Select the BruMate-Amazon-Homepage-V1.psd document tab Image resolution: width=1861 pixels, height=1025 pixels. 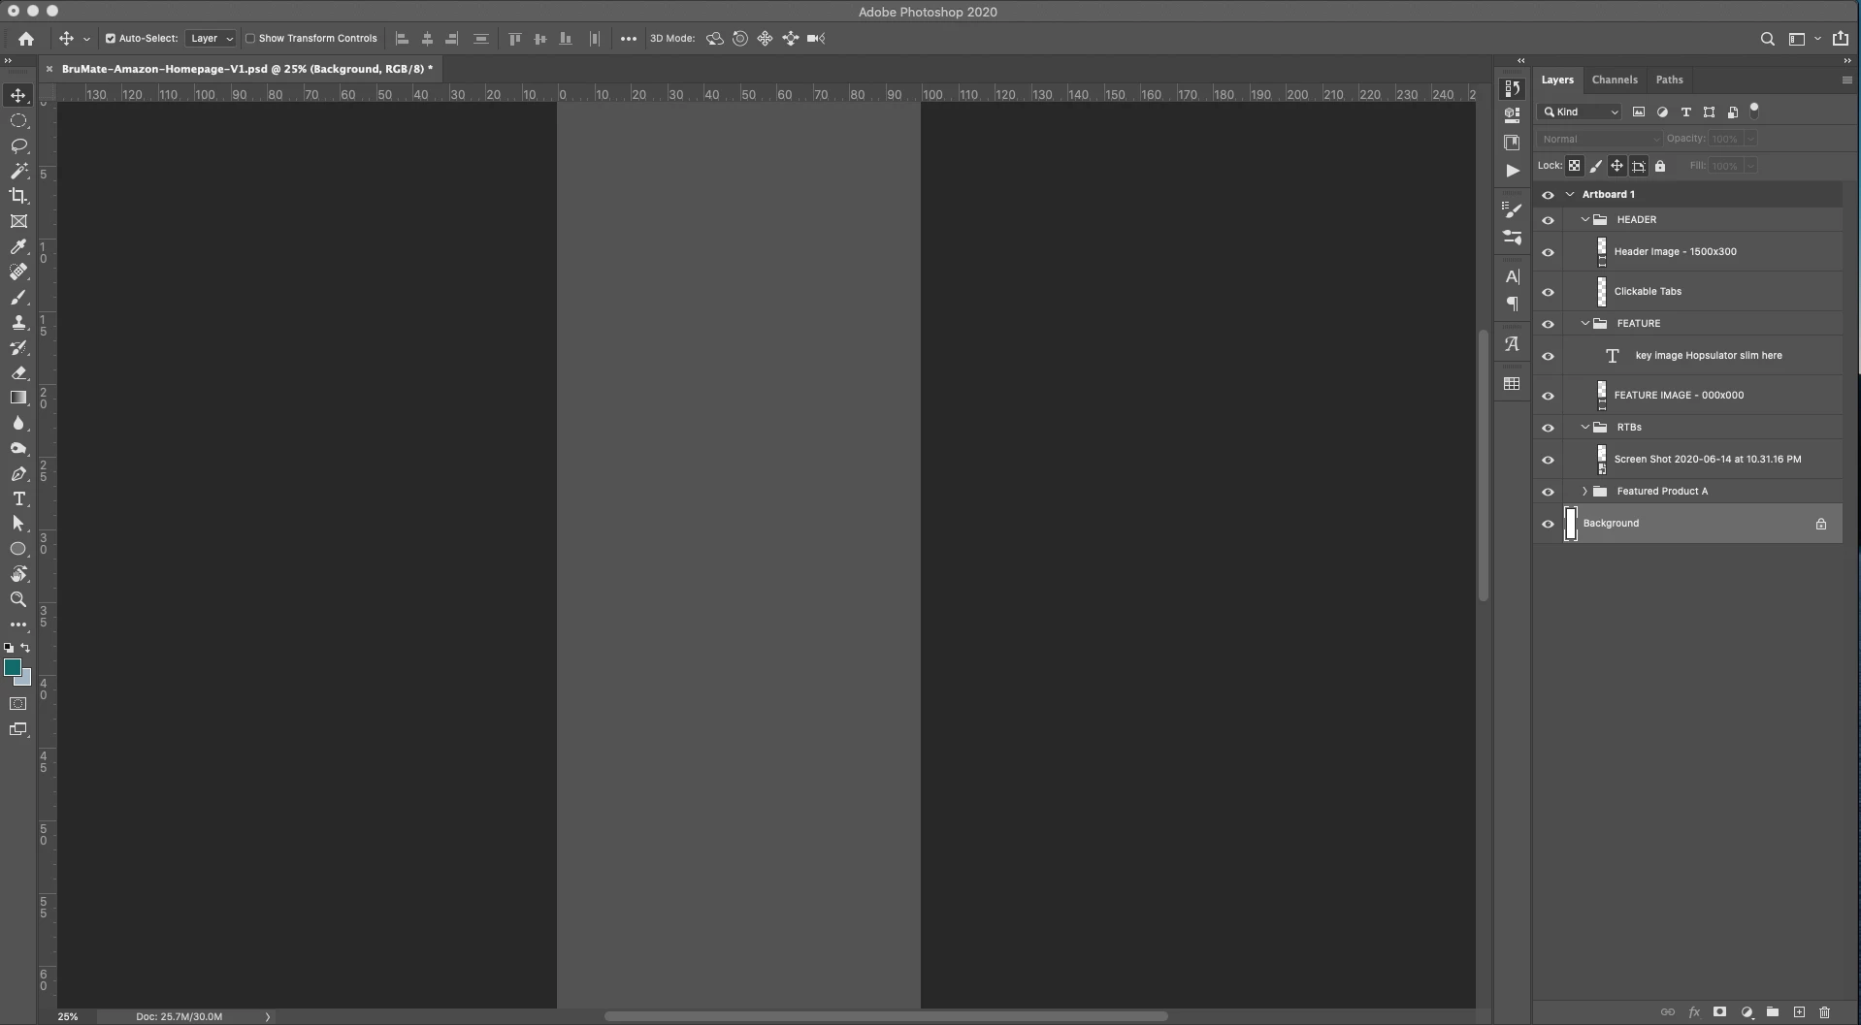coord(247,69)
